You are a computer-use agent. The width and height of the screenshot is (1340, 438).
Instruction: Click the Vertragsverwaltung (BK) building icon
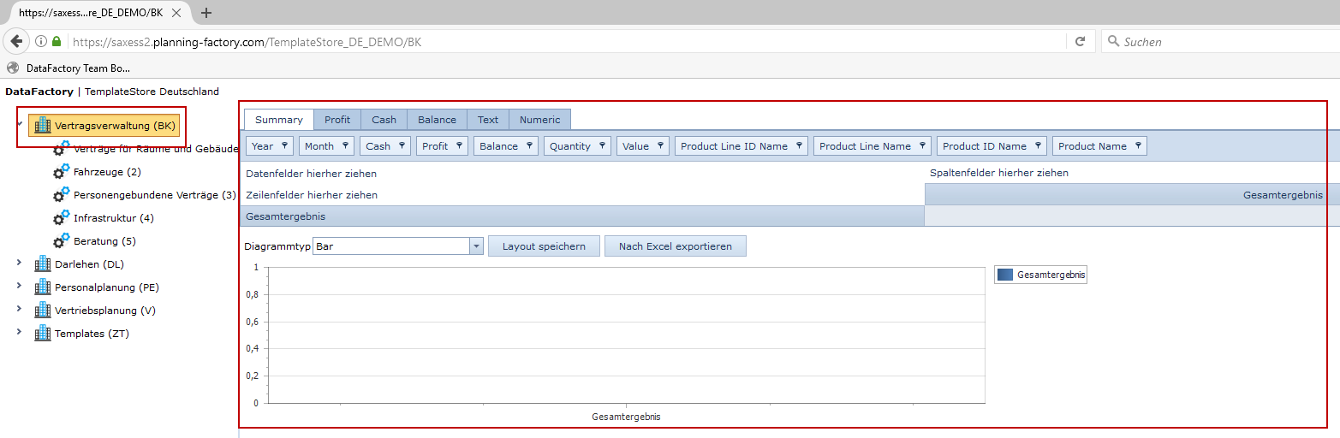pos(43,126)
